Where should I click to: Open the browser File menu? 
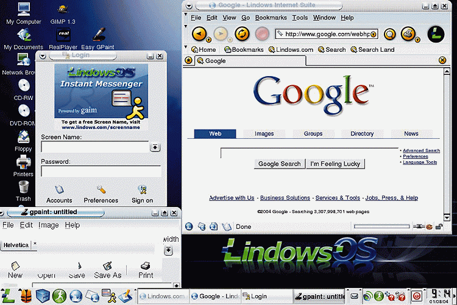pyautogui.click(x=196, y=18)
